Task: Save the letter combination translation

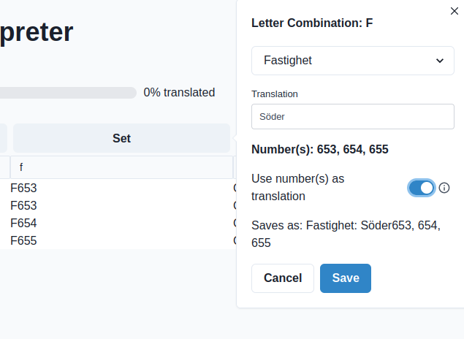Action: tap(346, 278)
